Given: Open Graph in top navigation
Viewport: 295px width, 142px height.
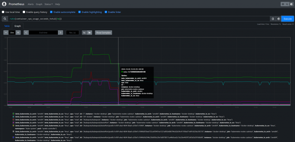Looking at the screenshot, I should click(39, 4).
